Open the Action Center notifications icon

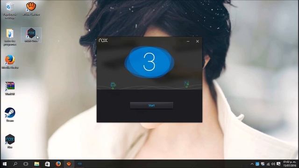point(278,164)
